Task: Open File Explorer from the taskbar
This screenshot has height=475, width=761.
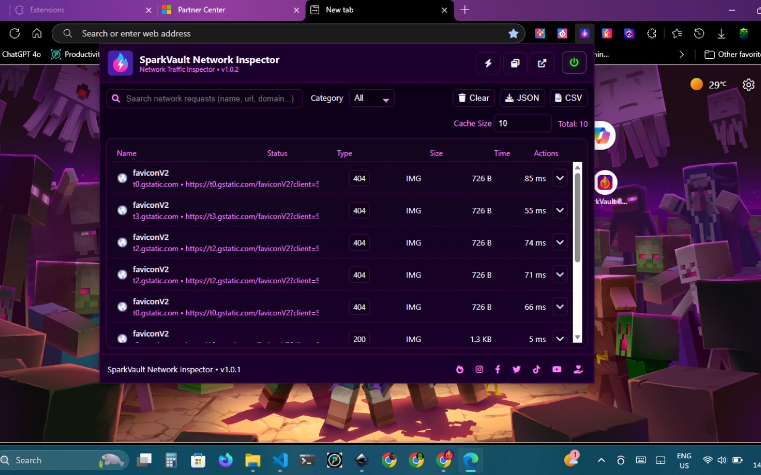Action: coord(253,460)
